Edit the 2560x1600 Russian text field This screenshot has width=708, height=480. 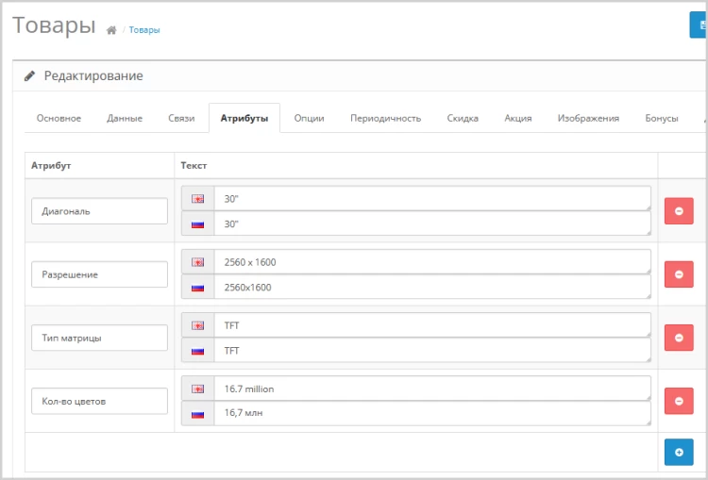[x=432, y=287]
